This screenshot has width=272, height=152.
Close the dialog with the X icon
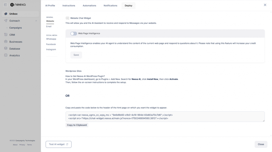point(265,5)
